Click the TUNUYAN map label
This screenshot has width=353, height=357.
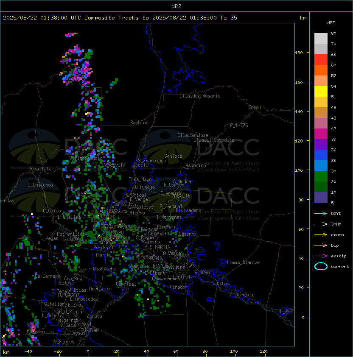click(90, 330)
